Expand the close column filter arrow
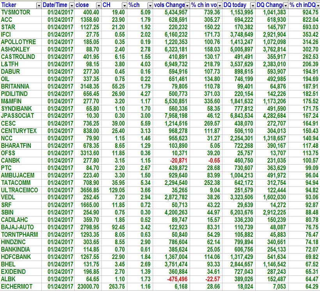Viewport: 320px width, 291px height. tap(98, 5)
